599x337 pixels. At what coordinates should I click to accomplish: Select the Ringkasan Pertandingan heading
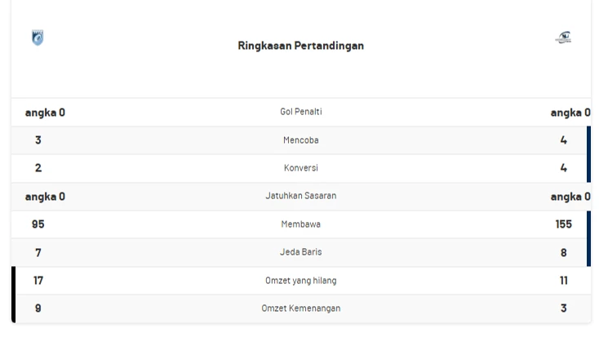[300, 46]
